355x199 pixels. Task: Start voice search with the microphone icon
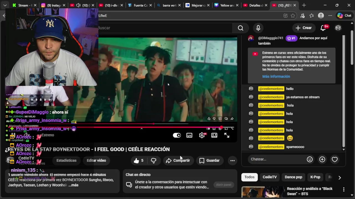tap(258, 28)
